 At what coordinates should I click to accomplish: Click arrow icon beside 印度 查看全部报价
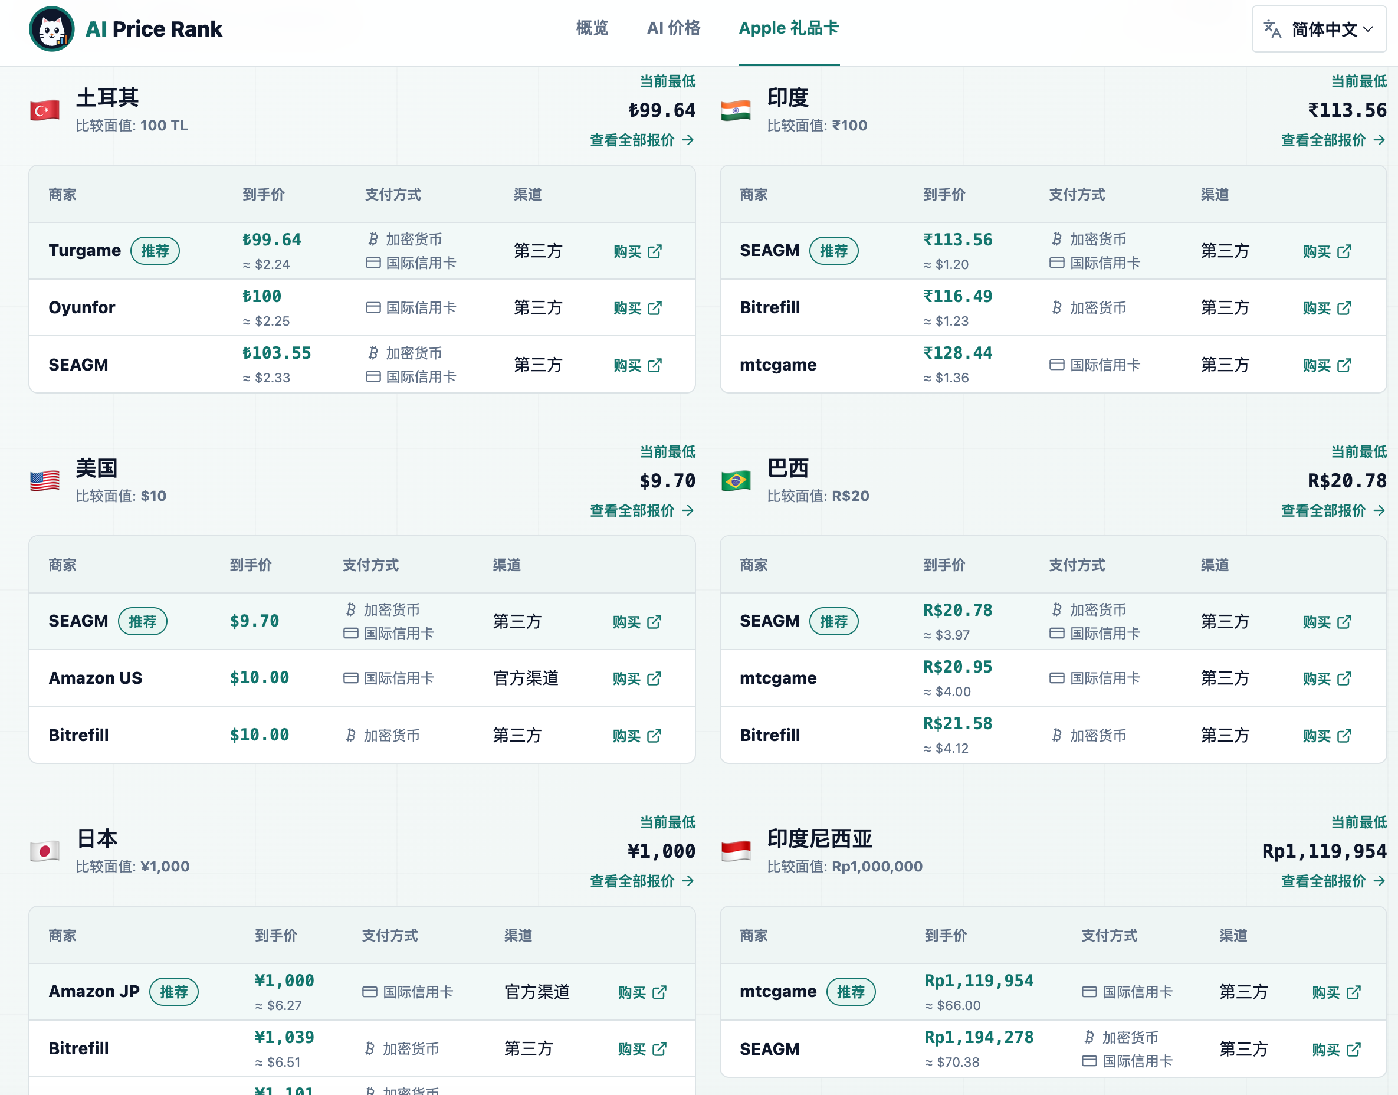point(1379,140)
